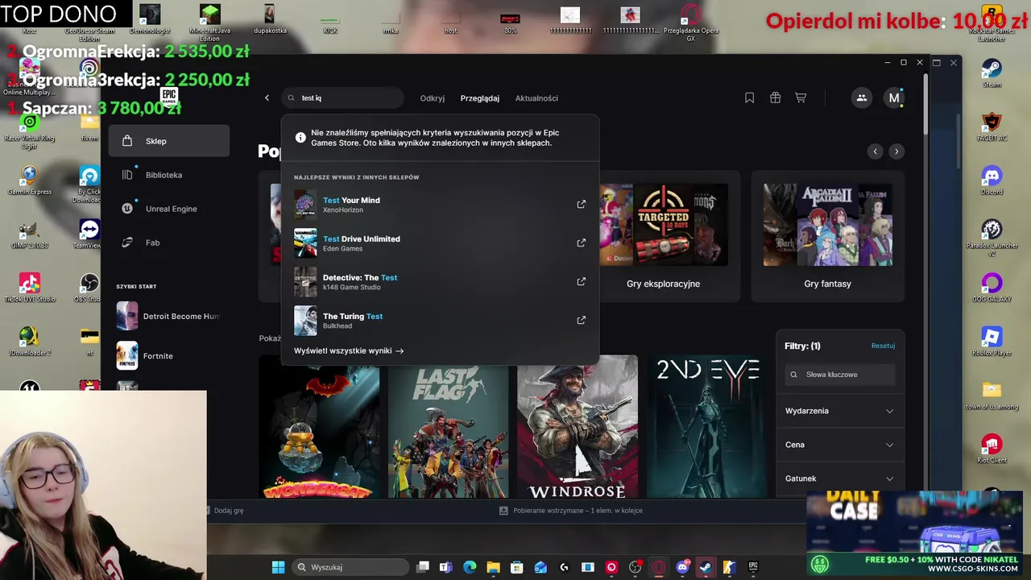Open Minecraft Java Edition desktop shortcut
This screenshot has height=580, width=1031.
[209, 23]
